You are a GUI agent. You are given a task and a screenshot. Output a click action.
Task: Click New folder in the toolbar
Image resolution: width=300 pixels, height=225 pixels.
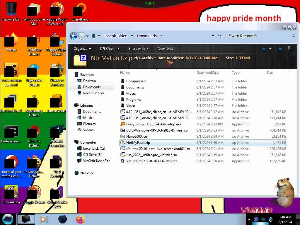pyautogui.click(x=166, y=49)
